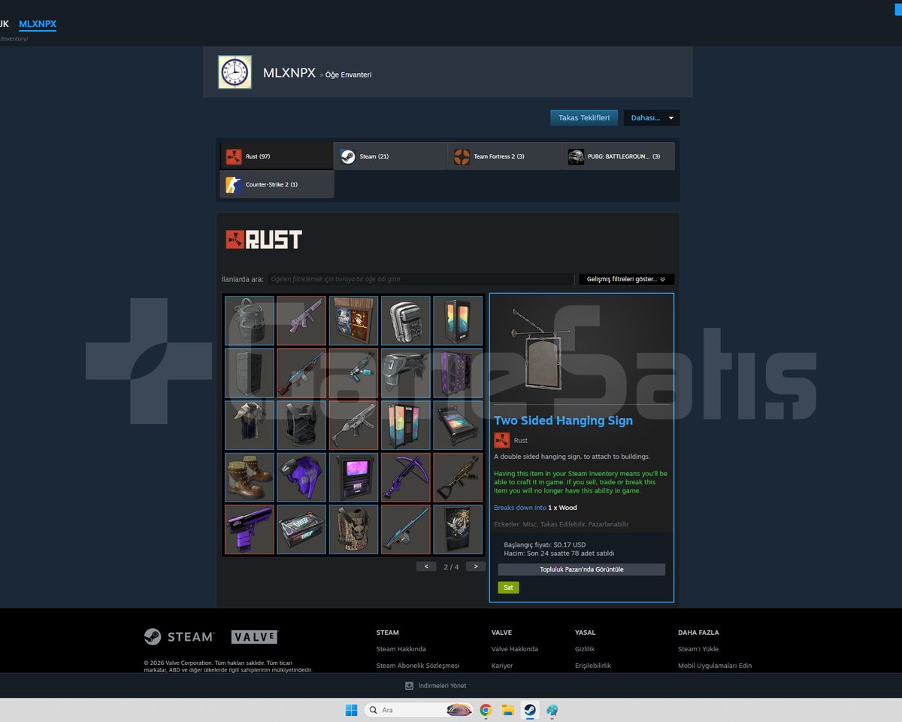Expand Gelişmiş filtreleri göster advanced filters
Viewport: 902px width, 722px height.
pos(626,279)
